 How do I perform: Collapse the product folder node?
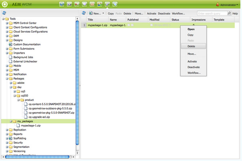click(x=18, y=100)
